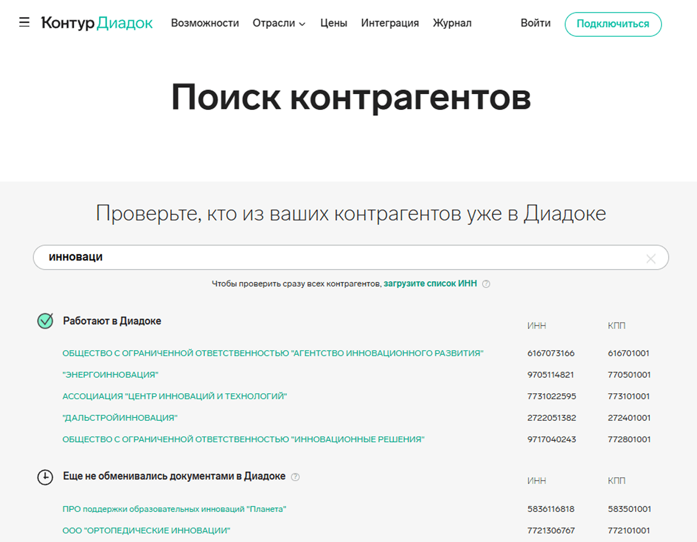
Task: Go to the Цены page
Action: point(333,23)
